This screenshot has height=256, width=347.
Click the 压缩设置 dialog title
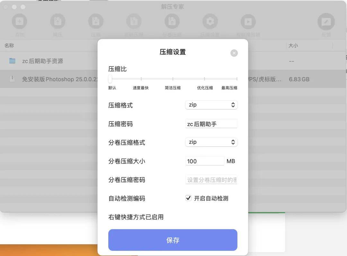click(173, 52)
